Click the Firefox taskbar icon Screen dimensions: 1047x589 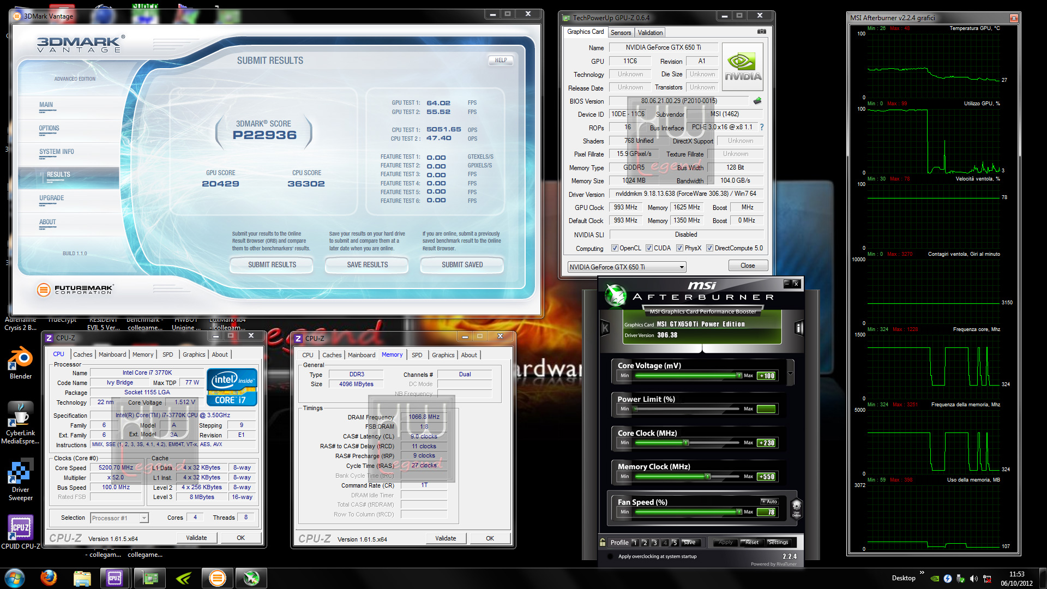click(x=49, y=578)
